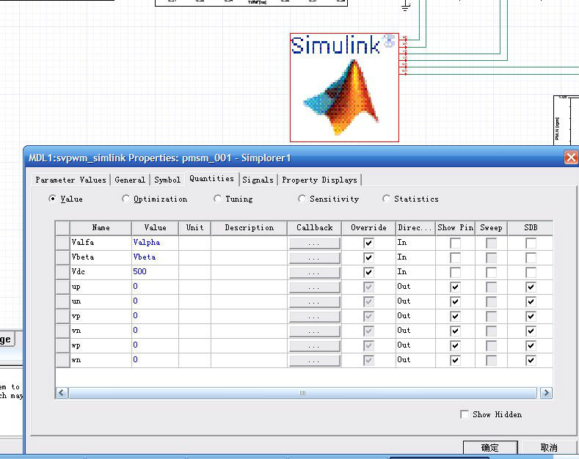Click the Vbeta value cell
Image resolution: width=579 pixels, height=459 pixels.
(x=155, y=257)
